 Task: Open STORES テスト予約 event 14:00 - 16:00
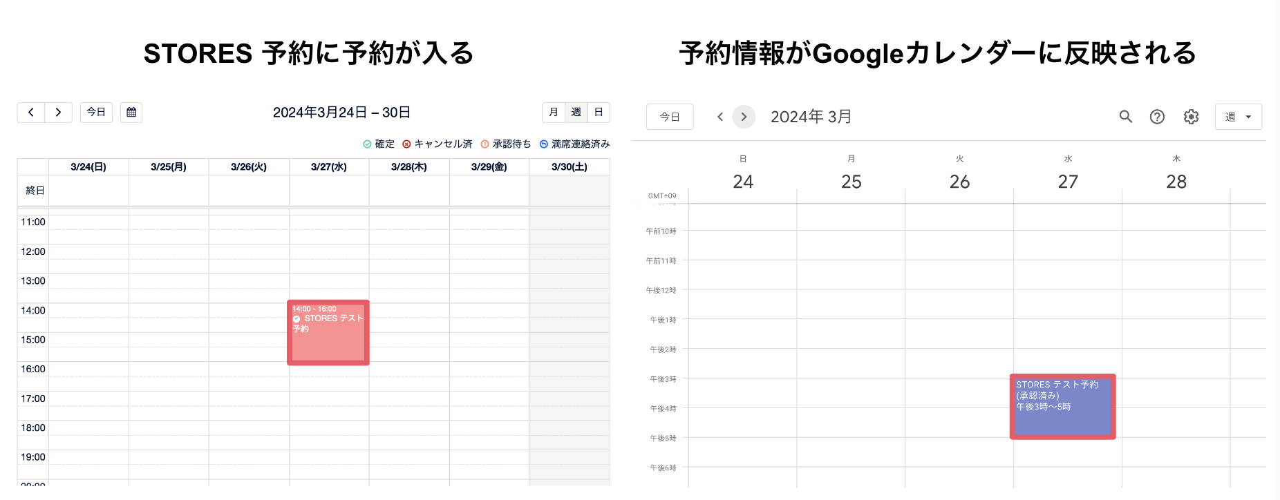328,333
